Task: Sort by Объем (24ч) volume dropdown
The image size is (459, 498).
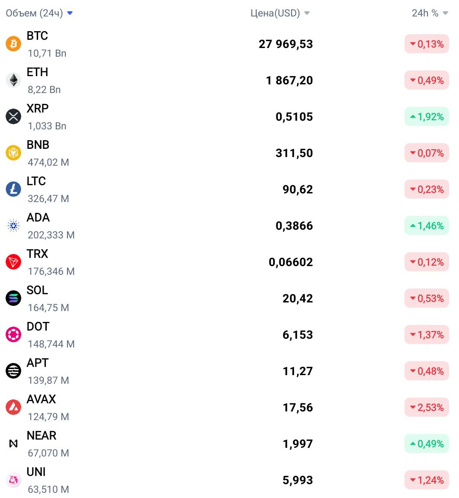Action: [39, 13]
